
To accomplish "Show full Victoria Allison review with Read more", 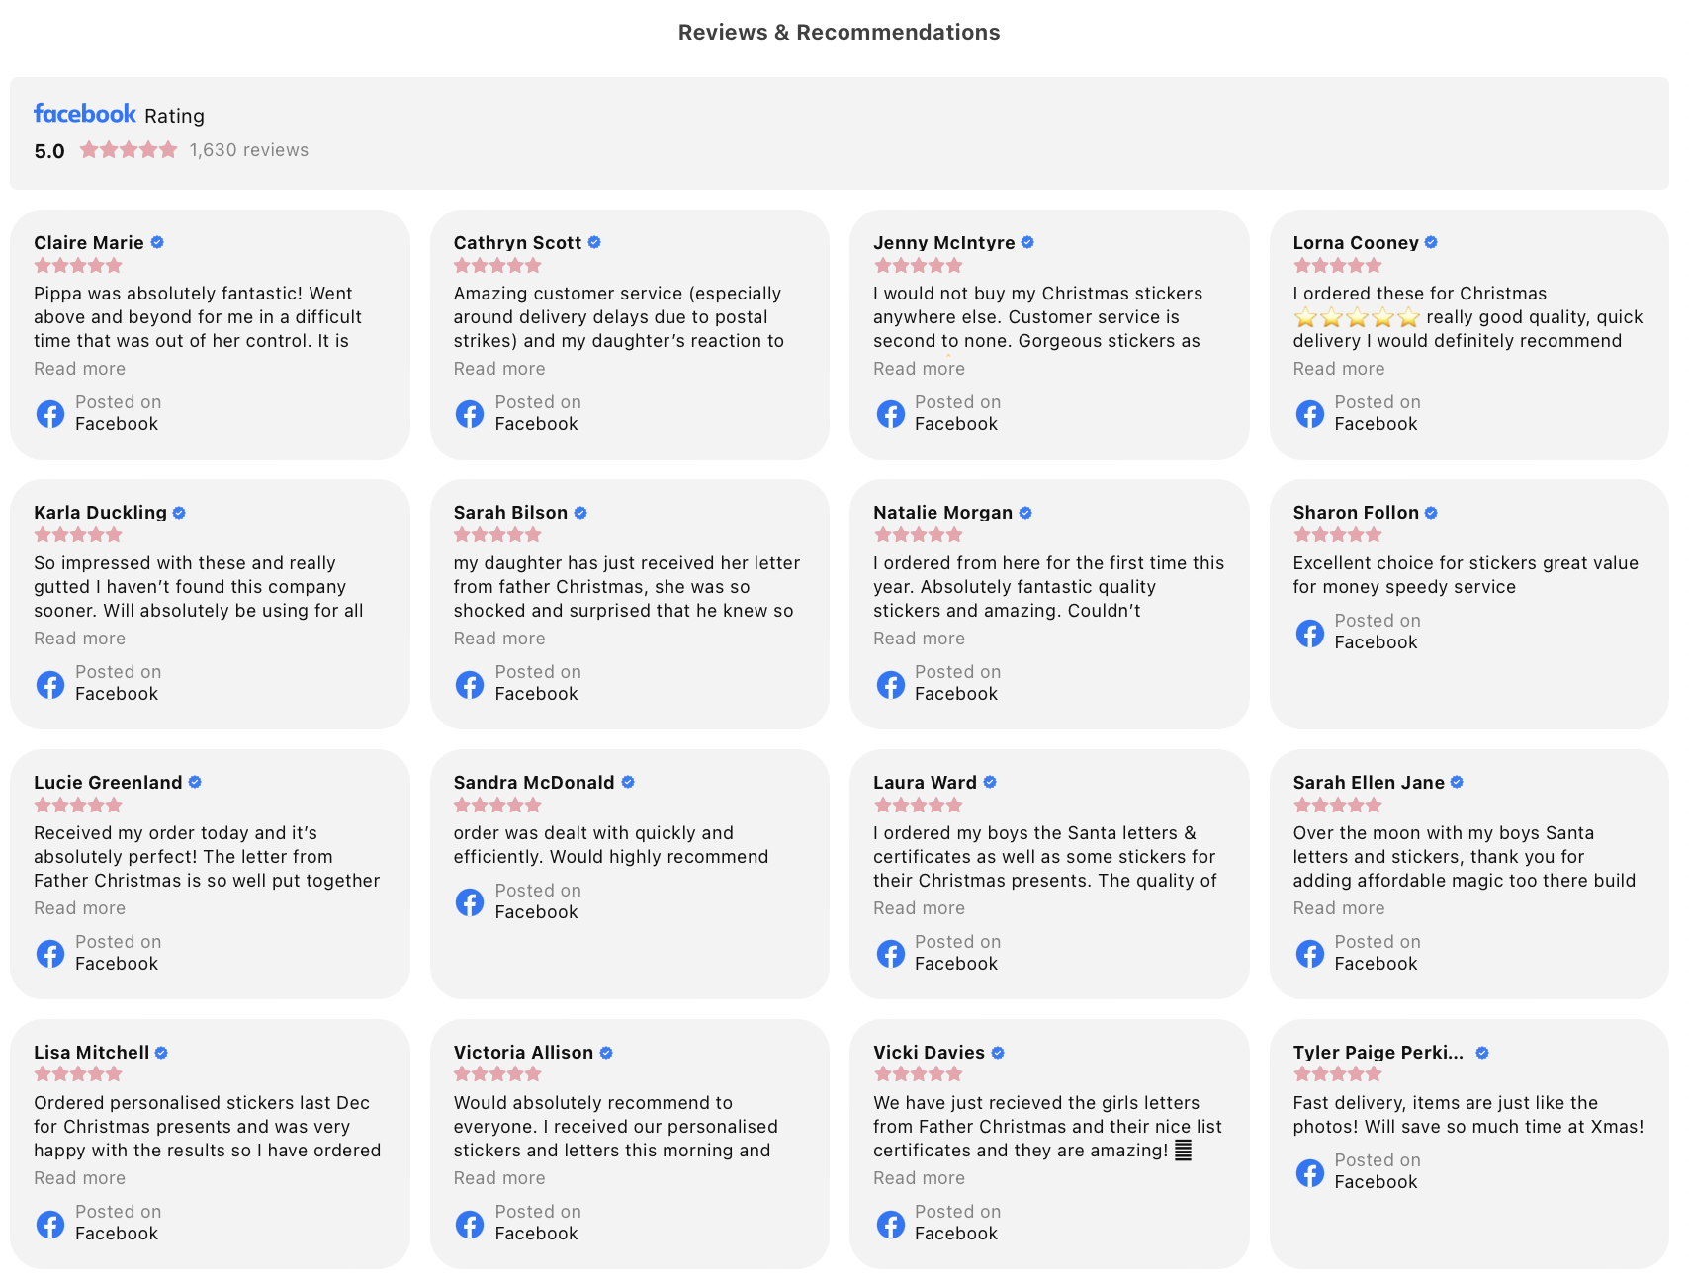I will coord(499,1178).
